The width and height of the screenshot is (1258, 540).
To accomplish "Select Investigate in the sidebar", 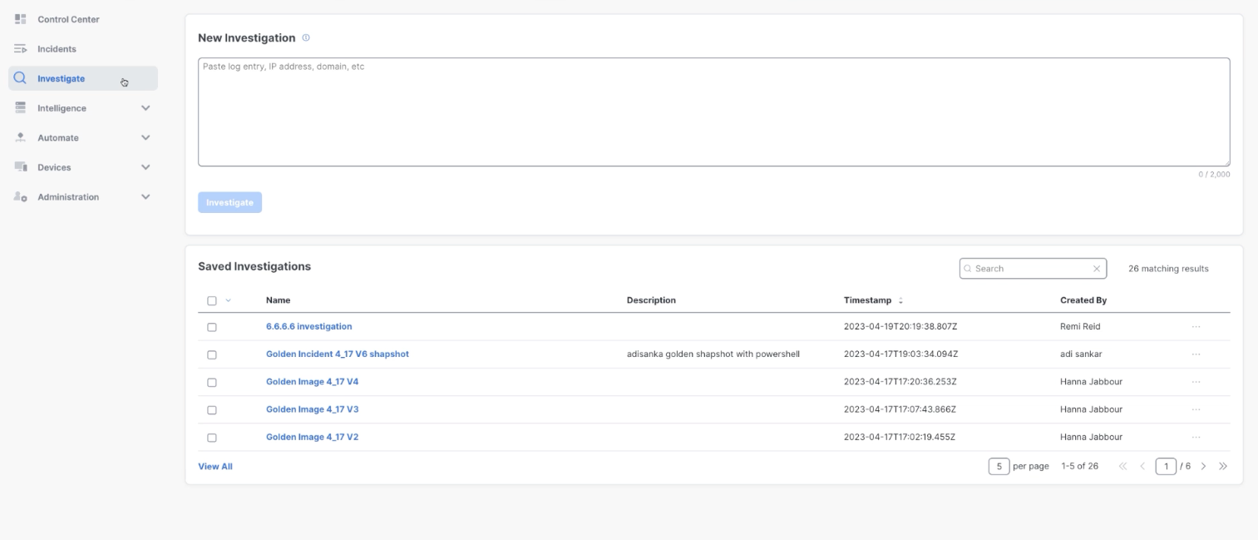I will 61,79.
